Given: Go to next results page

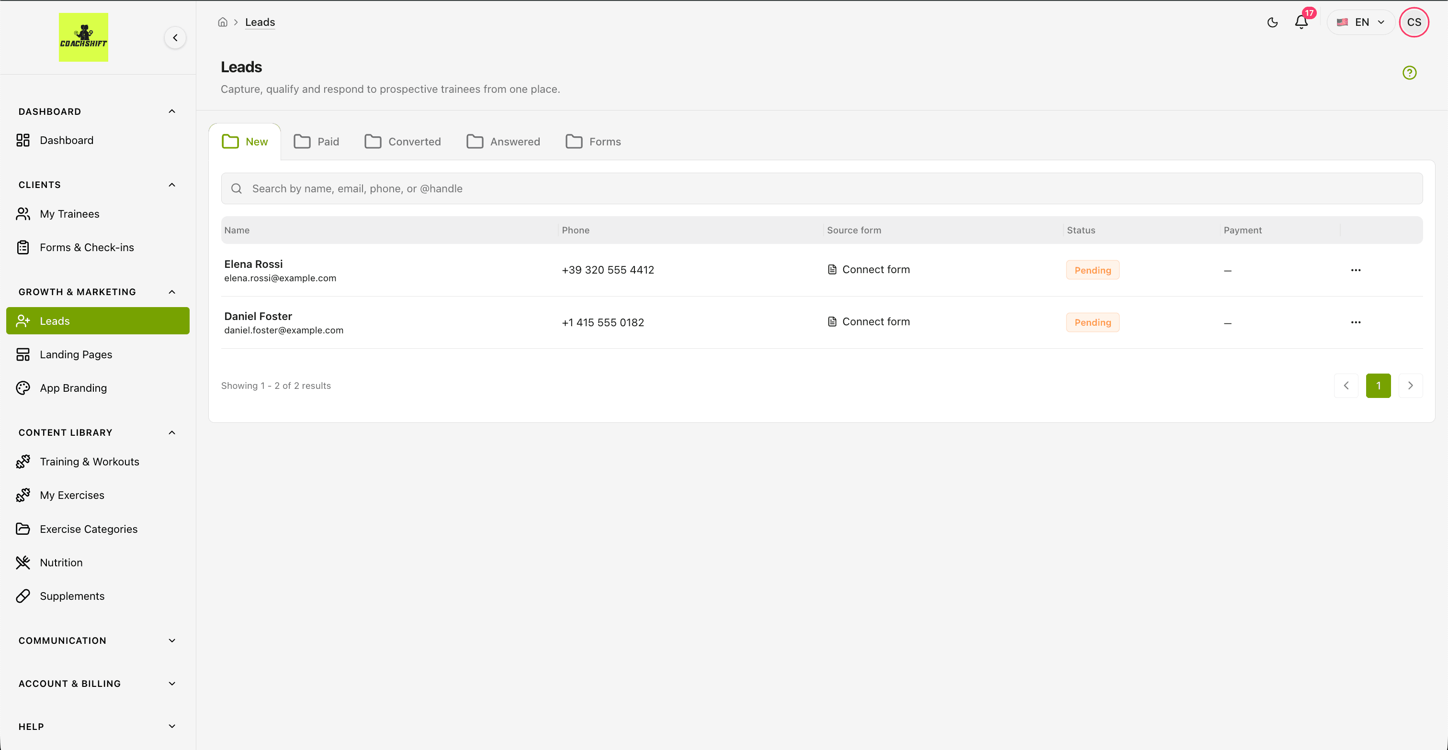Looking at the screenshot, I should 1410,386.
